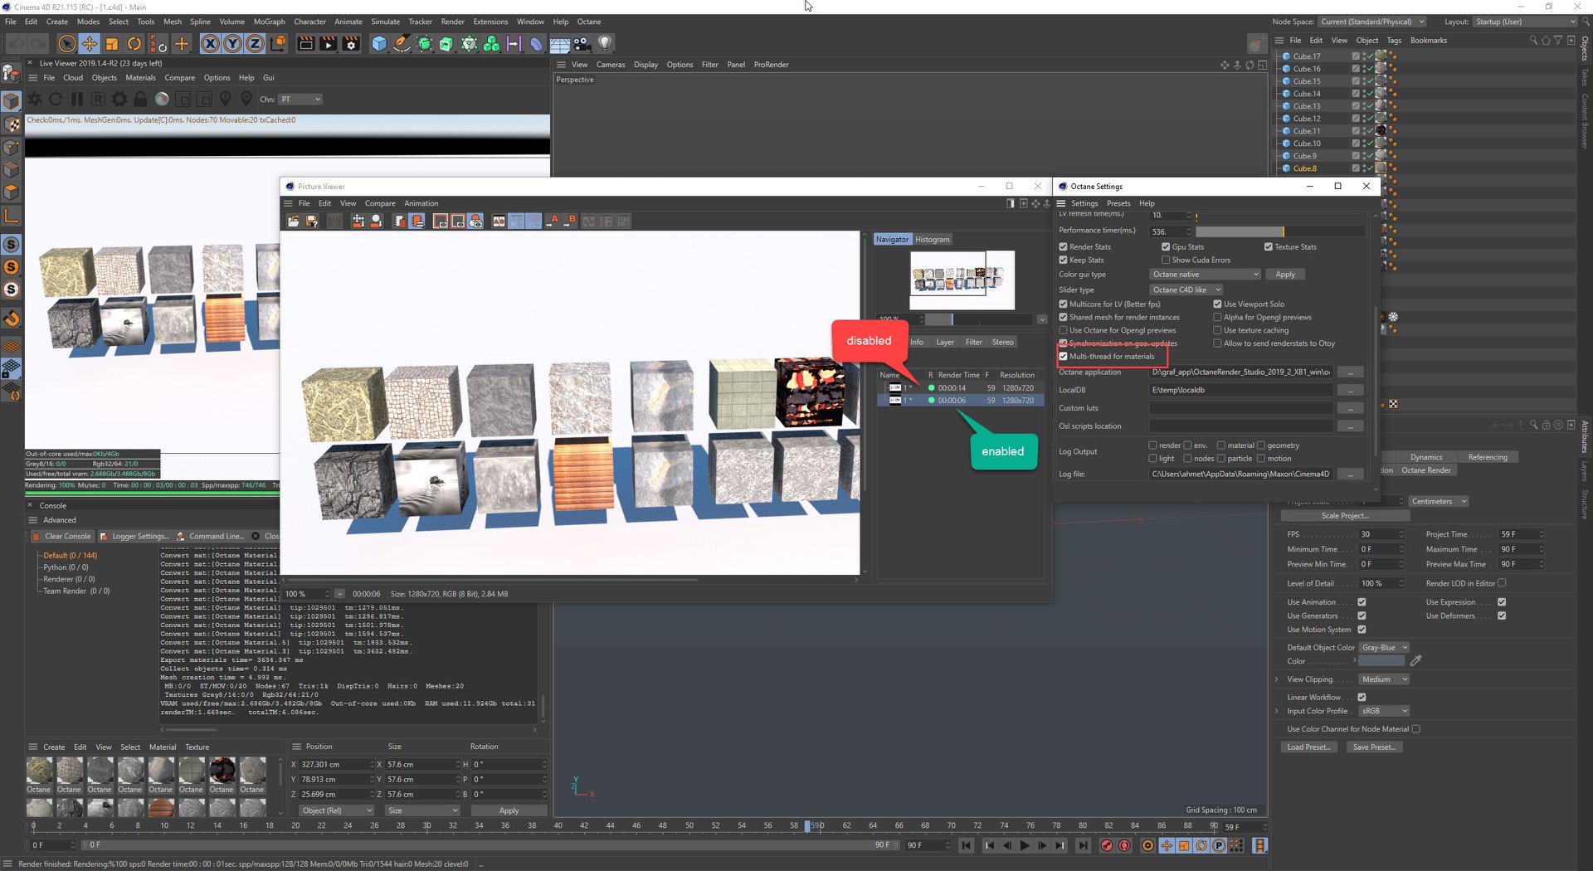Click Save Preset button
The height and width of the screenshot is (871, 1593).
click(x=1375, y=747)
